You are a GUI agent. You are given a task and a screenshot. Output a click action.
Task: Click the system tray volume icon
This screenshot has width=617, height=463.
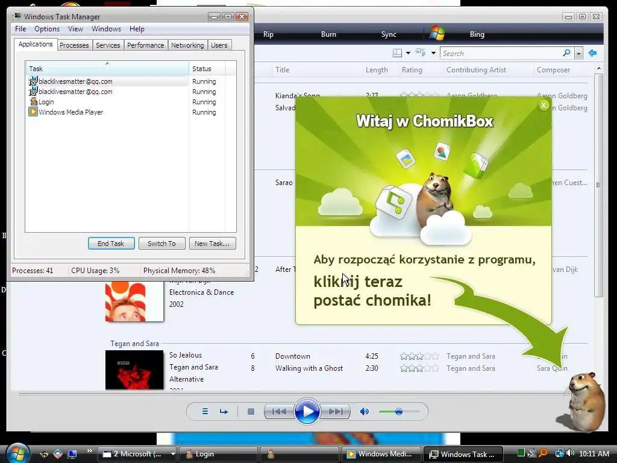pos(571,453)
